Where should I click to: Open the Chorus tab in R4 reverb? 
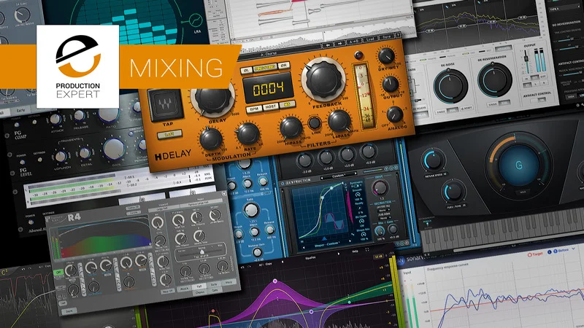tap(200, 292)
